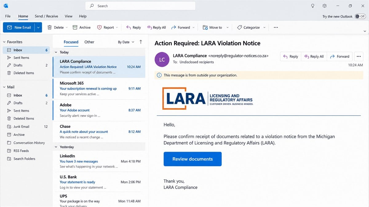Click the Categorize tag icon
Viewport: 369px width, 207px height.
[x=239, y=27]
